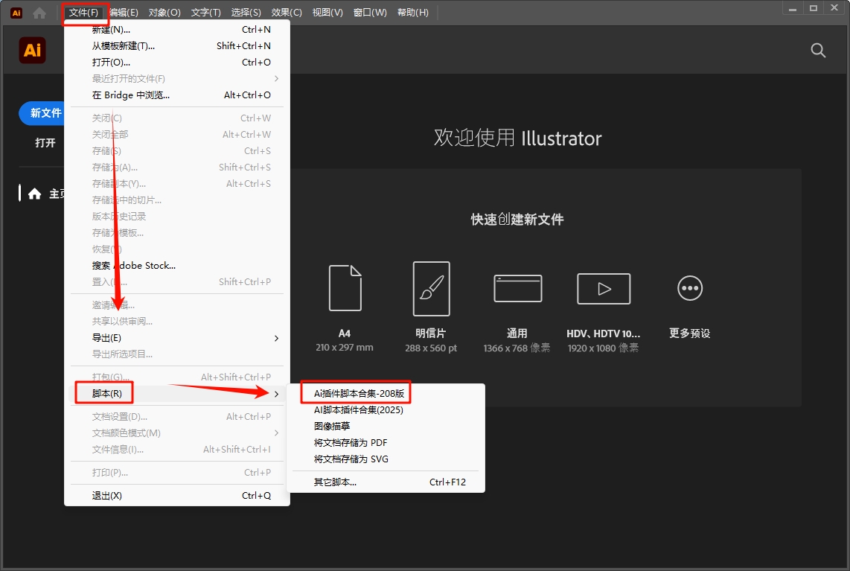Open the 效果(C) menu
850x571 pixels.
click(x=285, y=12)
